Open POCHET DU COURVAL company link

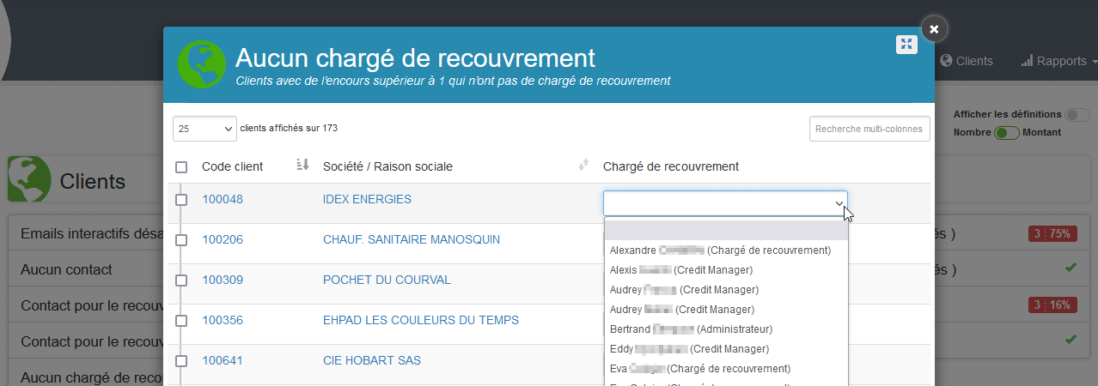point(387,280)
